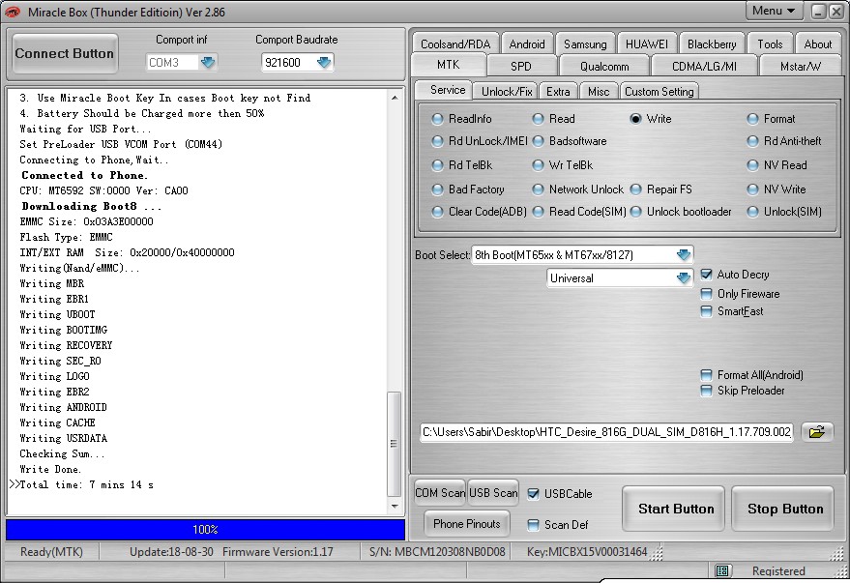Enable the SmartFast checkbox
This screenshot has height=583, width=850.
[x=706, y=311]
